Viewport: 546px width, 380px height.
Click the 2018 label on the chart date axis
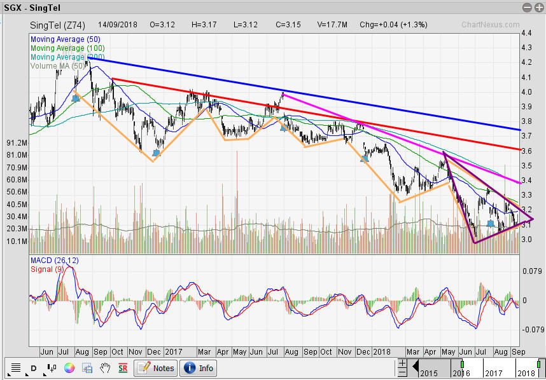pyautogui.click(x=382, y=352)
